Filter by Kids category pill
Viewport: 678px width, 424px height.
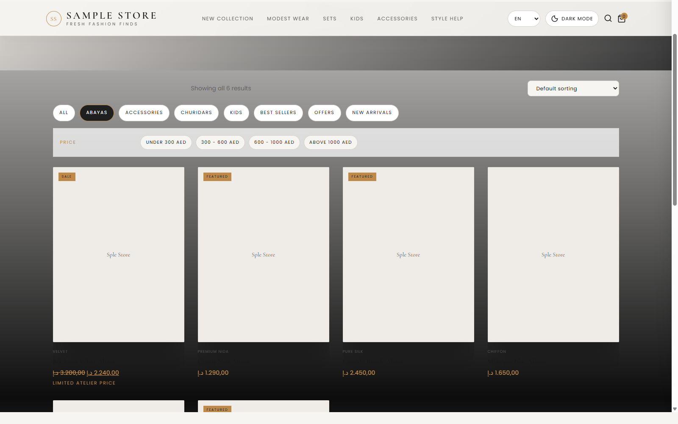click(x=236, y=113)
